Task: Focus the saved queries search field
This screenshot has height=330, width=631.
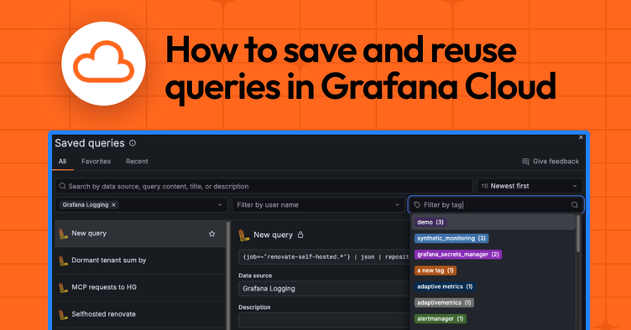Action: coord(264,186)
